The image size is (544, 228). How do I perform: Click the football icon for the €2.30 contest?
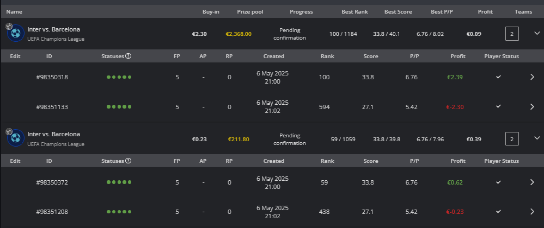16,33
